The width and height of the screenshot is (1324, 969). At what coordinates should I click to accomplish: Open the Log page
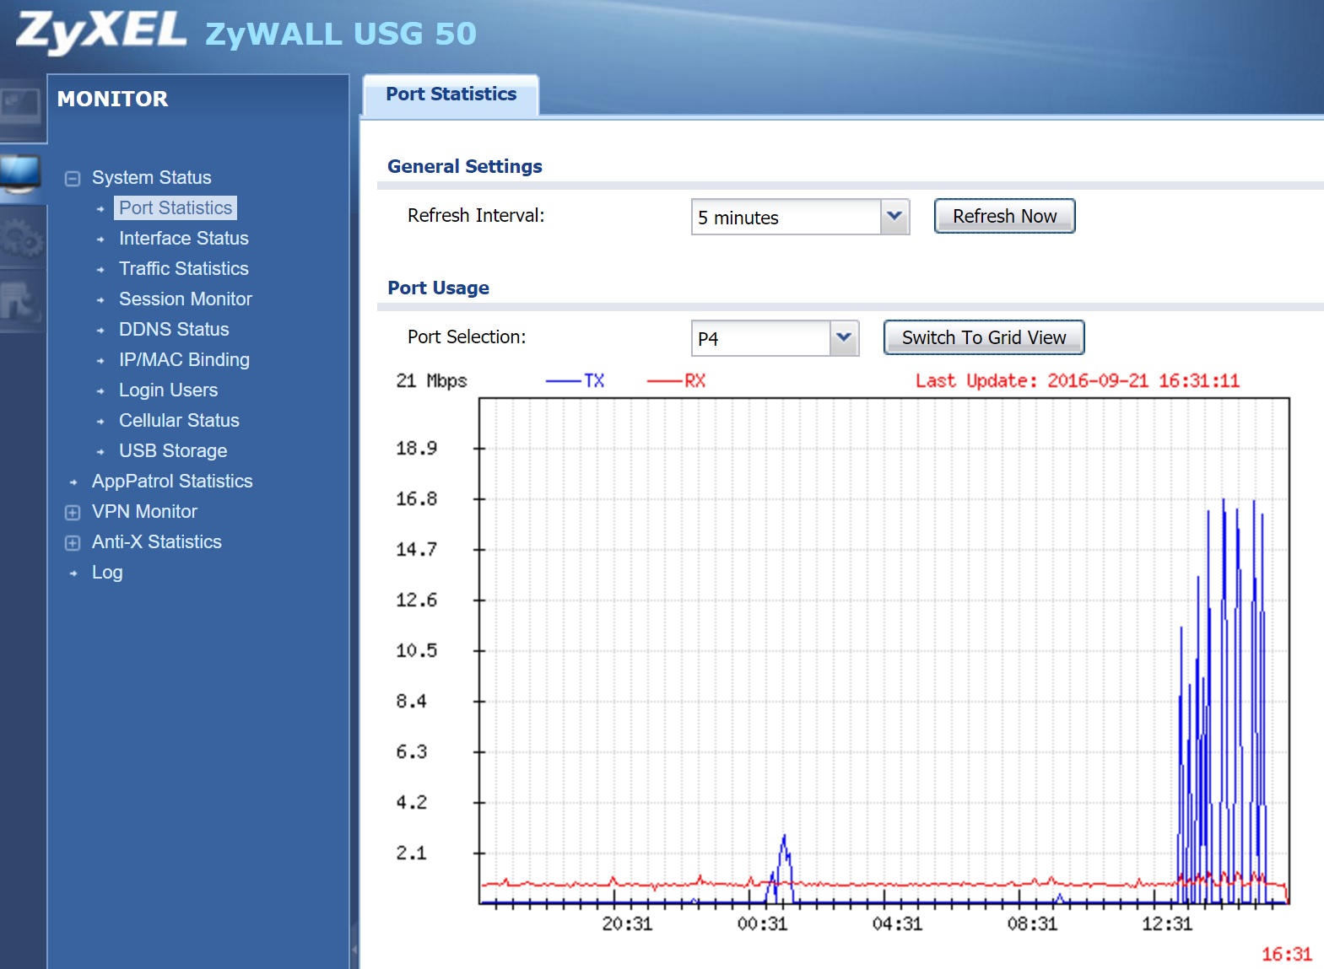click(x=107, y=572)
